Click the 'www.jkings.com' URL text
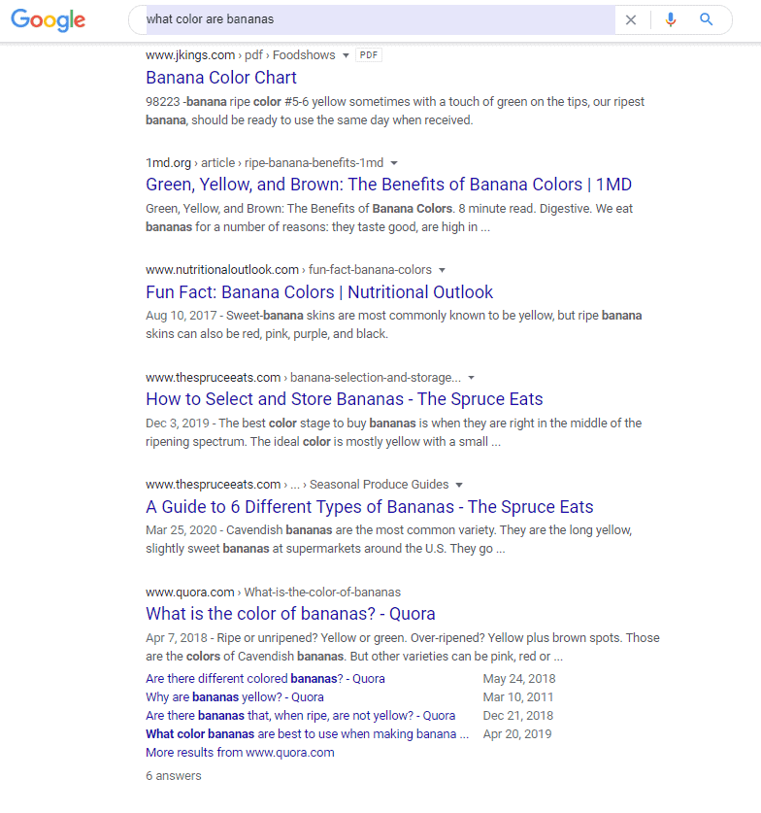 click(190, 55)
